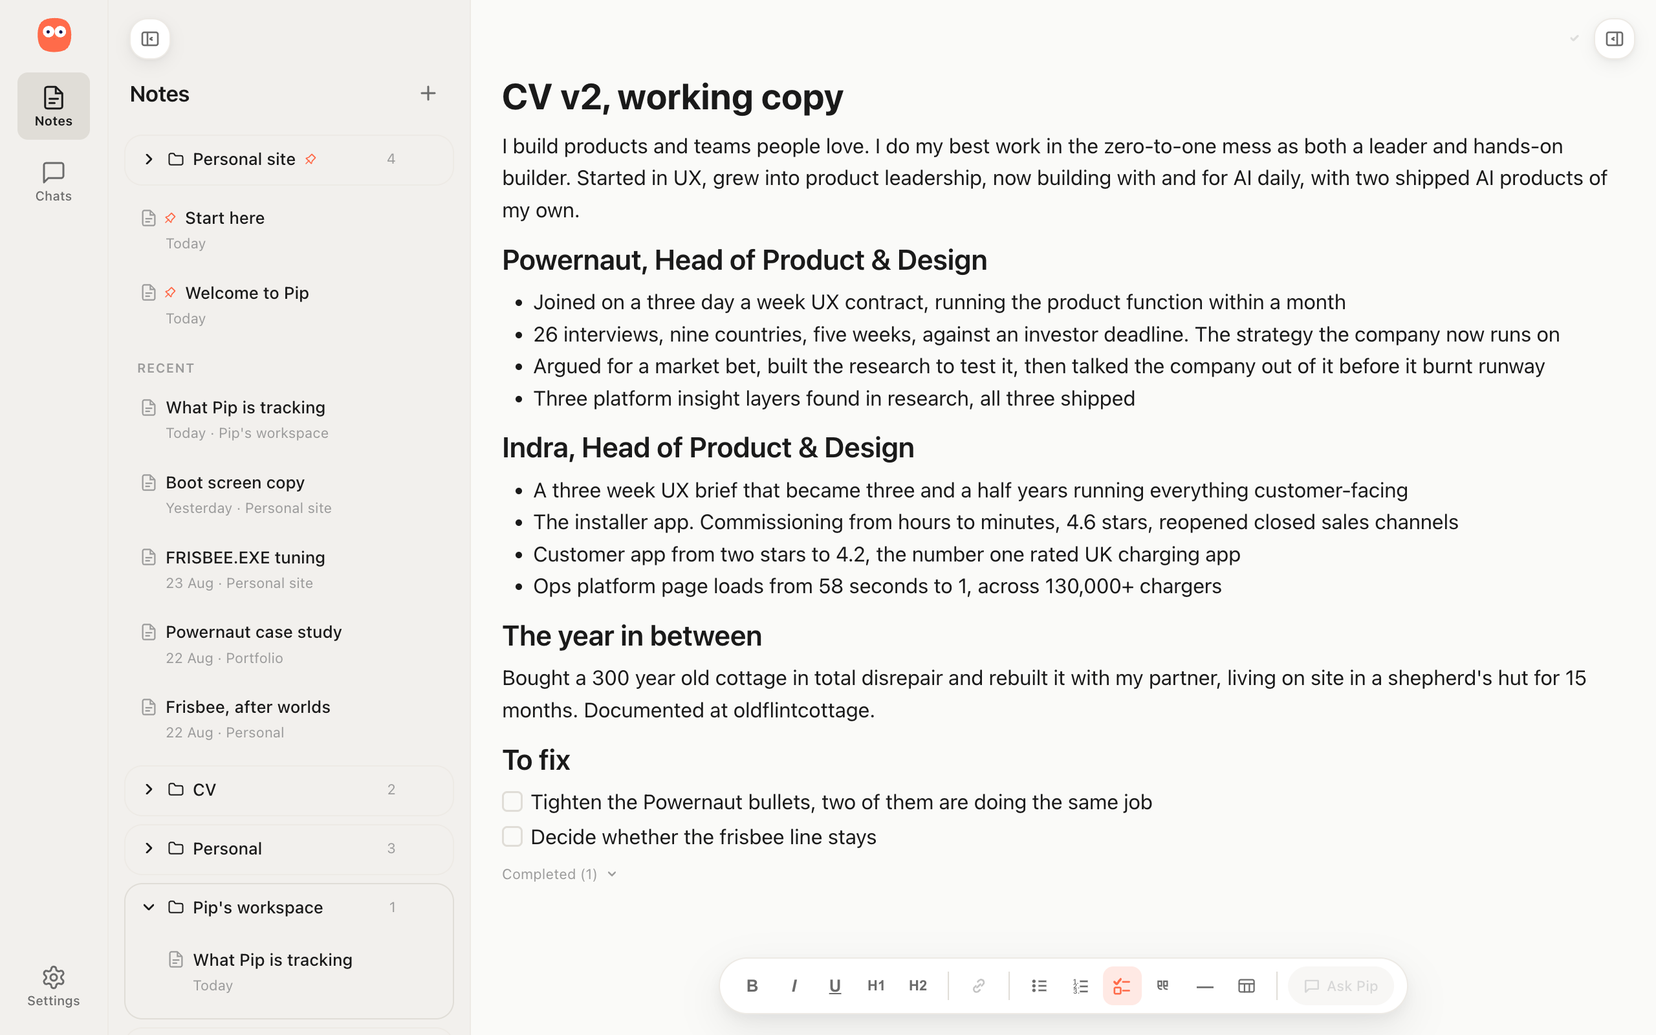Click the bullet starting 'Customer app from two stars'
The image size is (1656, 1035).
tap(886, 554)
